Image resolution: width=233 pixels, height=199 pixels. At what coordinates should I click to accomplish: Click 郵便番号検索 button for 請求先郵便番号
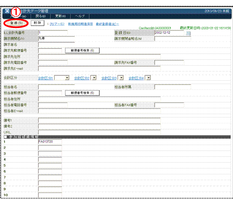coord(82,51)
